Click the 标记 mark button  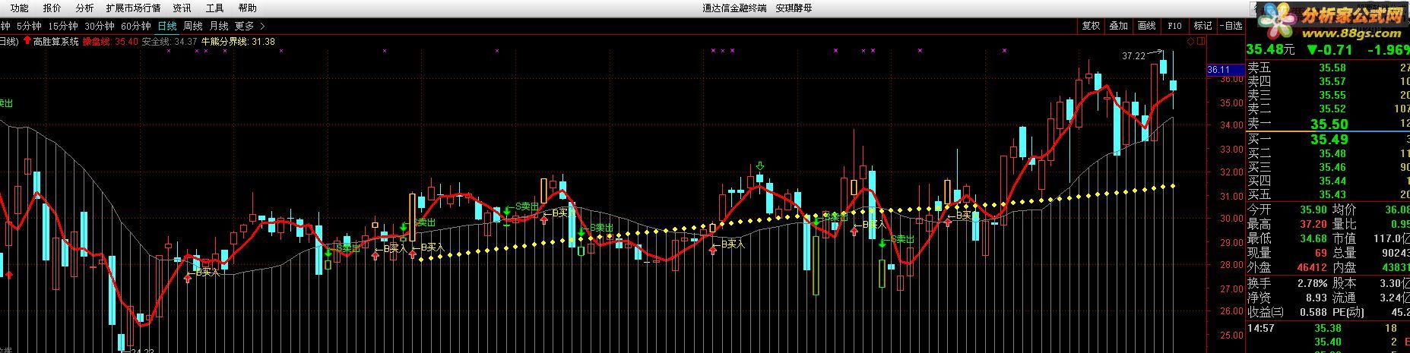[x=1202, y=26]
